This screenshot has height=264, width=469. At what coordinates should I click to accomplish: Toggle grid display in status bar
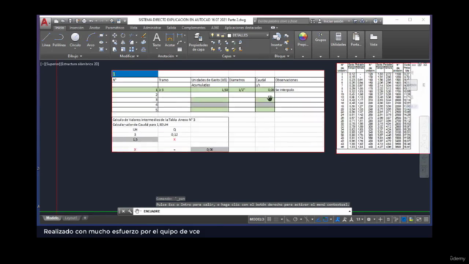(x=269, y=219)
